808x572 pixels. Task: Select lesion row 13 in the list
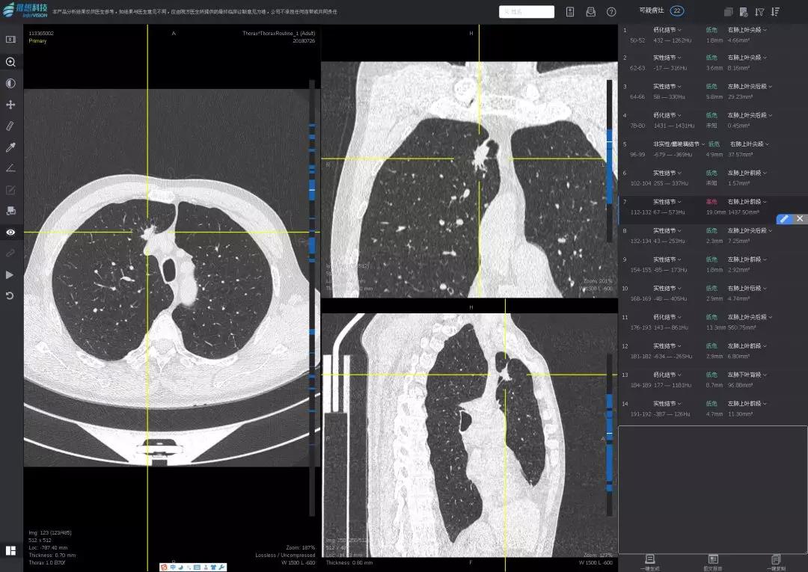[696, 379]
